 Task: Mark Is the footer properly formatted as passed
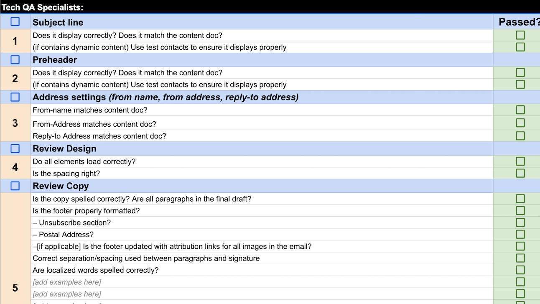pyautogui.click(x=520, y=210)
